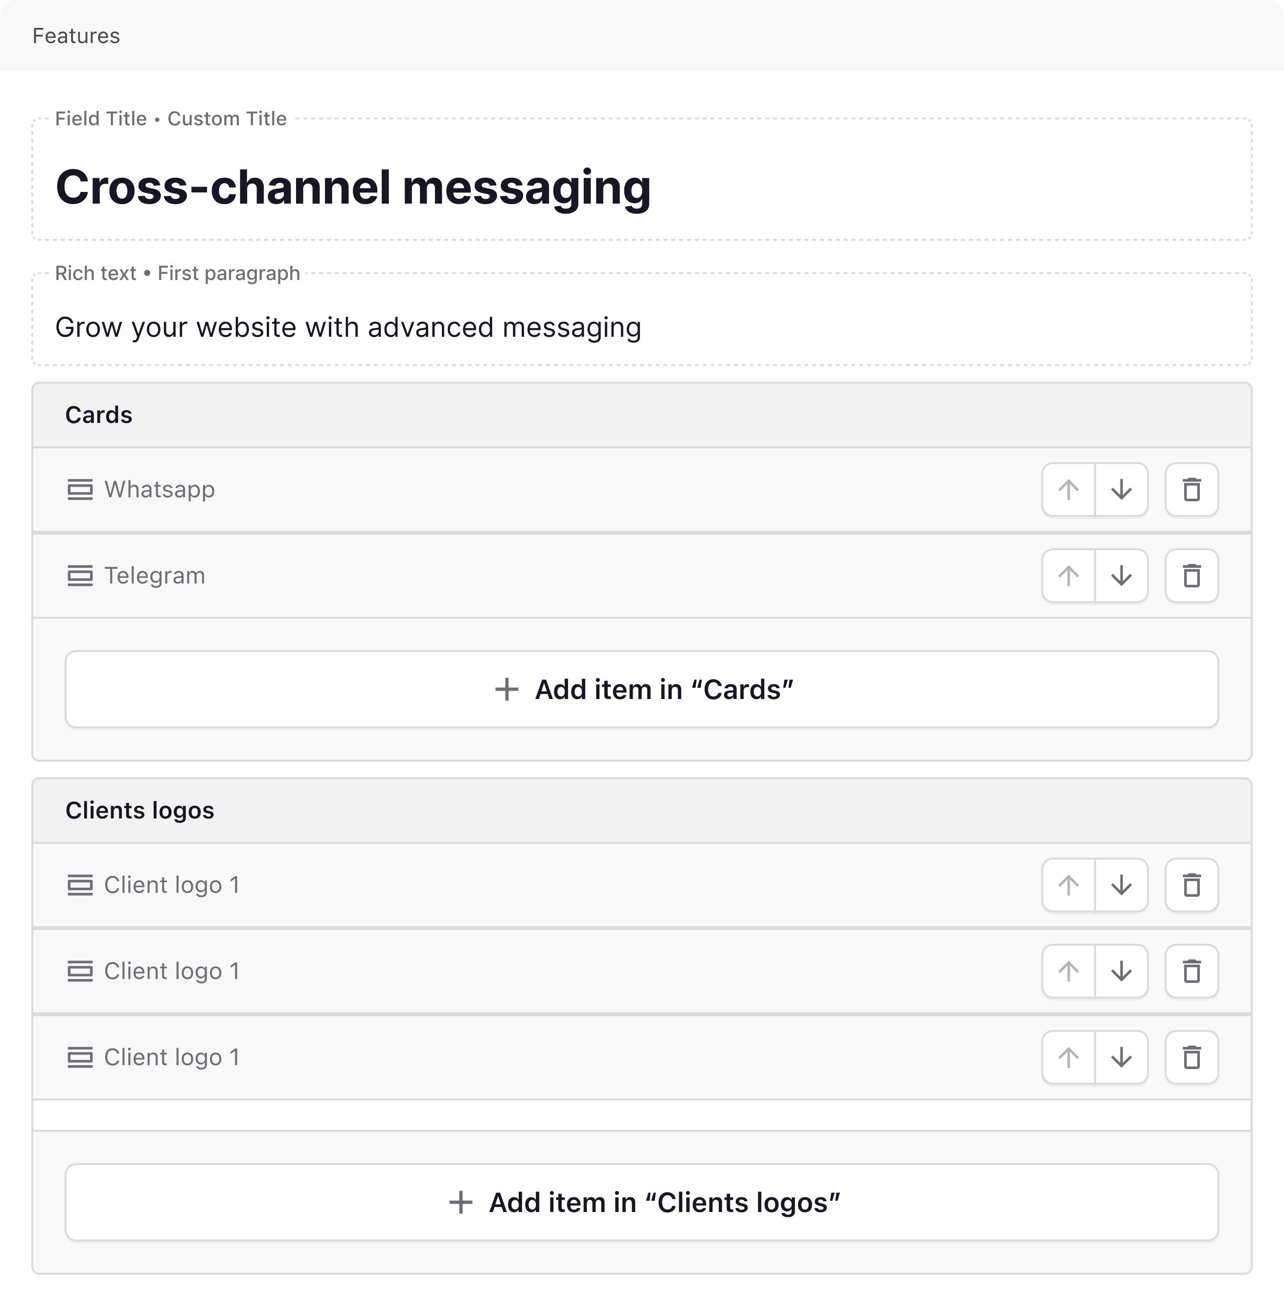Screen dimensions: 1284x1306
Task: Expand the Whatsapp card item
Action: point(159,489)
